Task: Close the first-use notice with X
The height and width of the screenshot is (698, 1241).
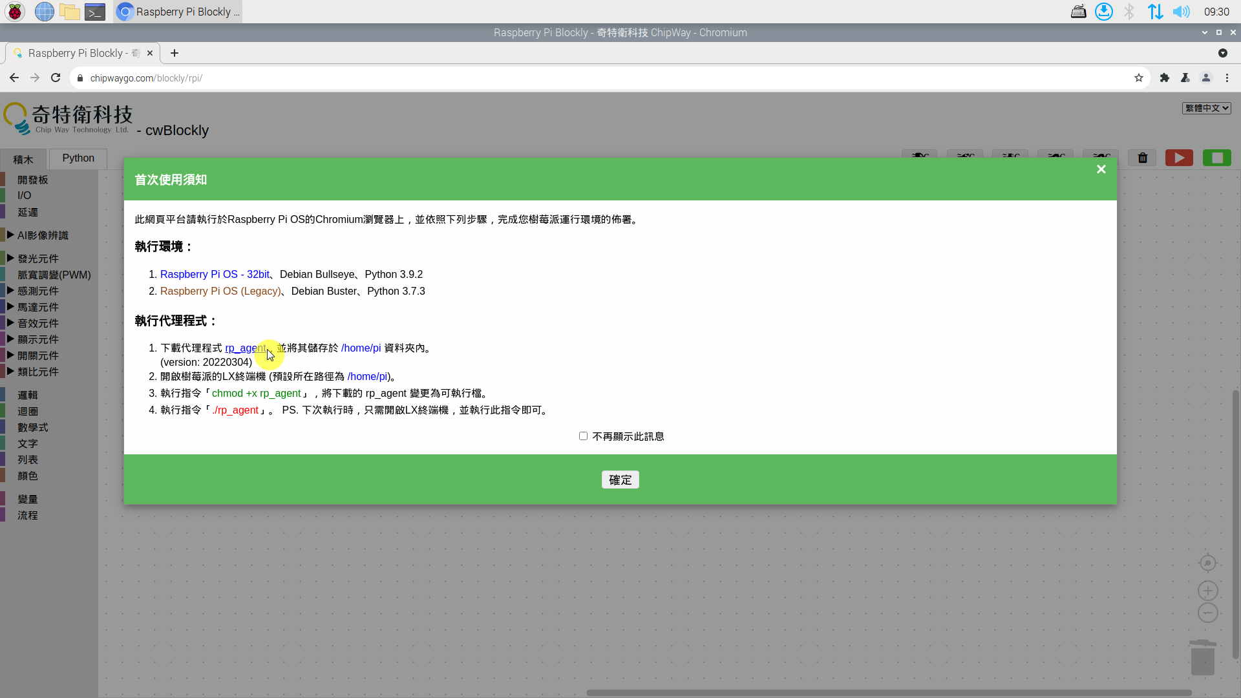Action: coord(1101,169)
